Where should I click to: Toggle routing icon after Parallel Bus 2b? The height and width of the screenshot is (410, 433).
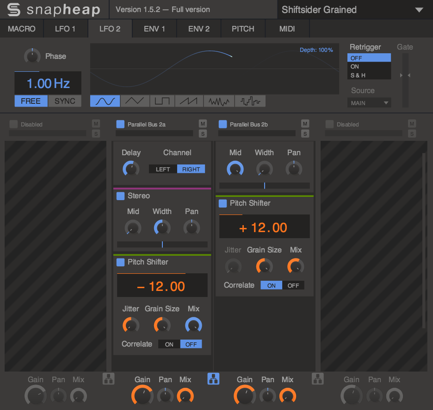tap(317, 379)
